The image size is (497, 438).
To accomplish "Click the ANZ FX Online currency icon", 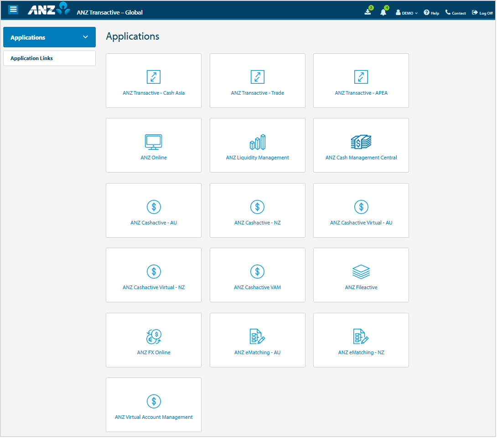I will pyautogui.click(x=154, y=337).
